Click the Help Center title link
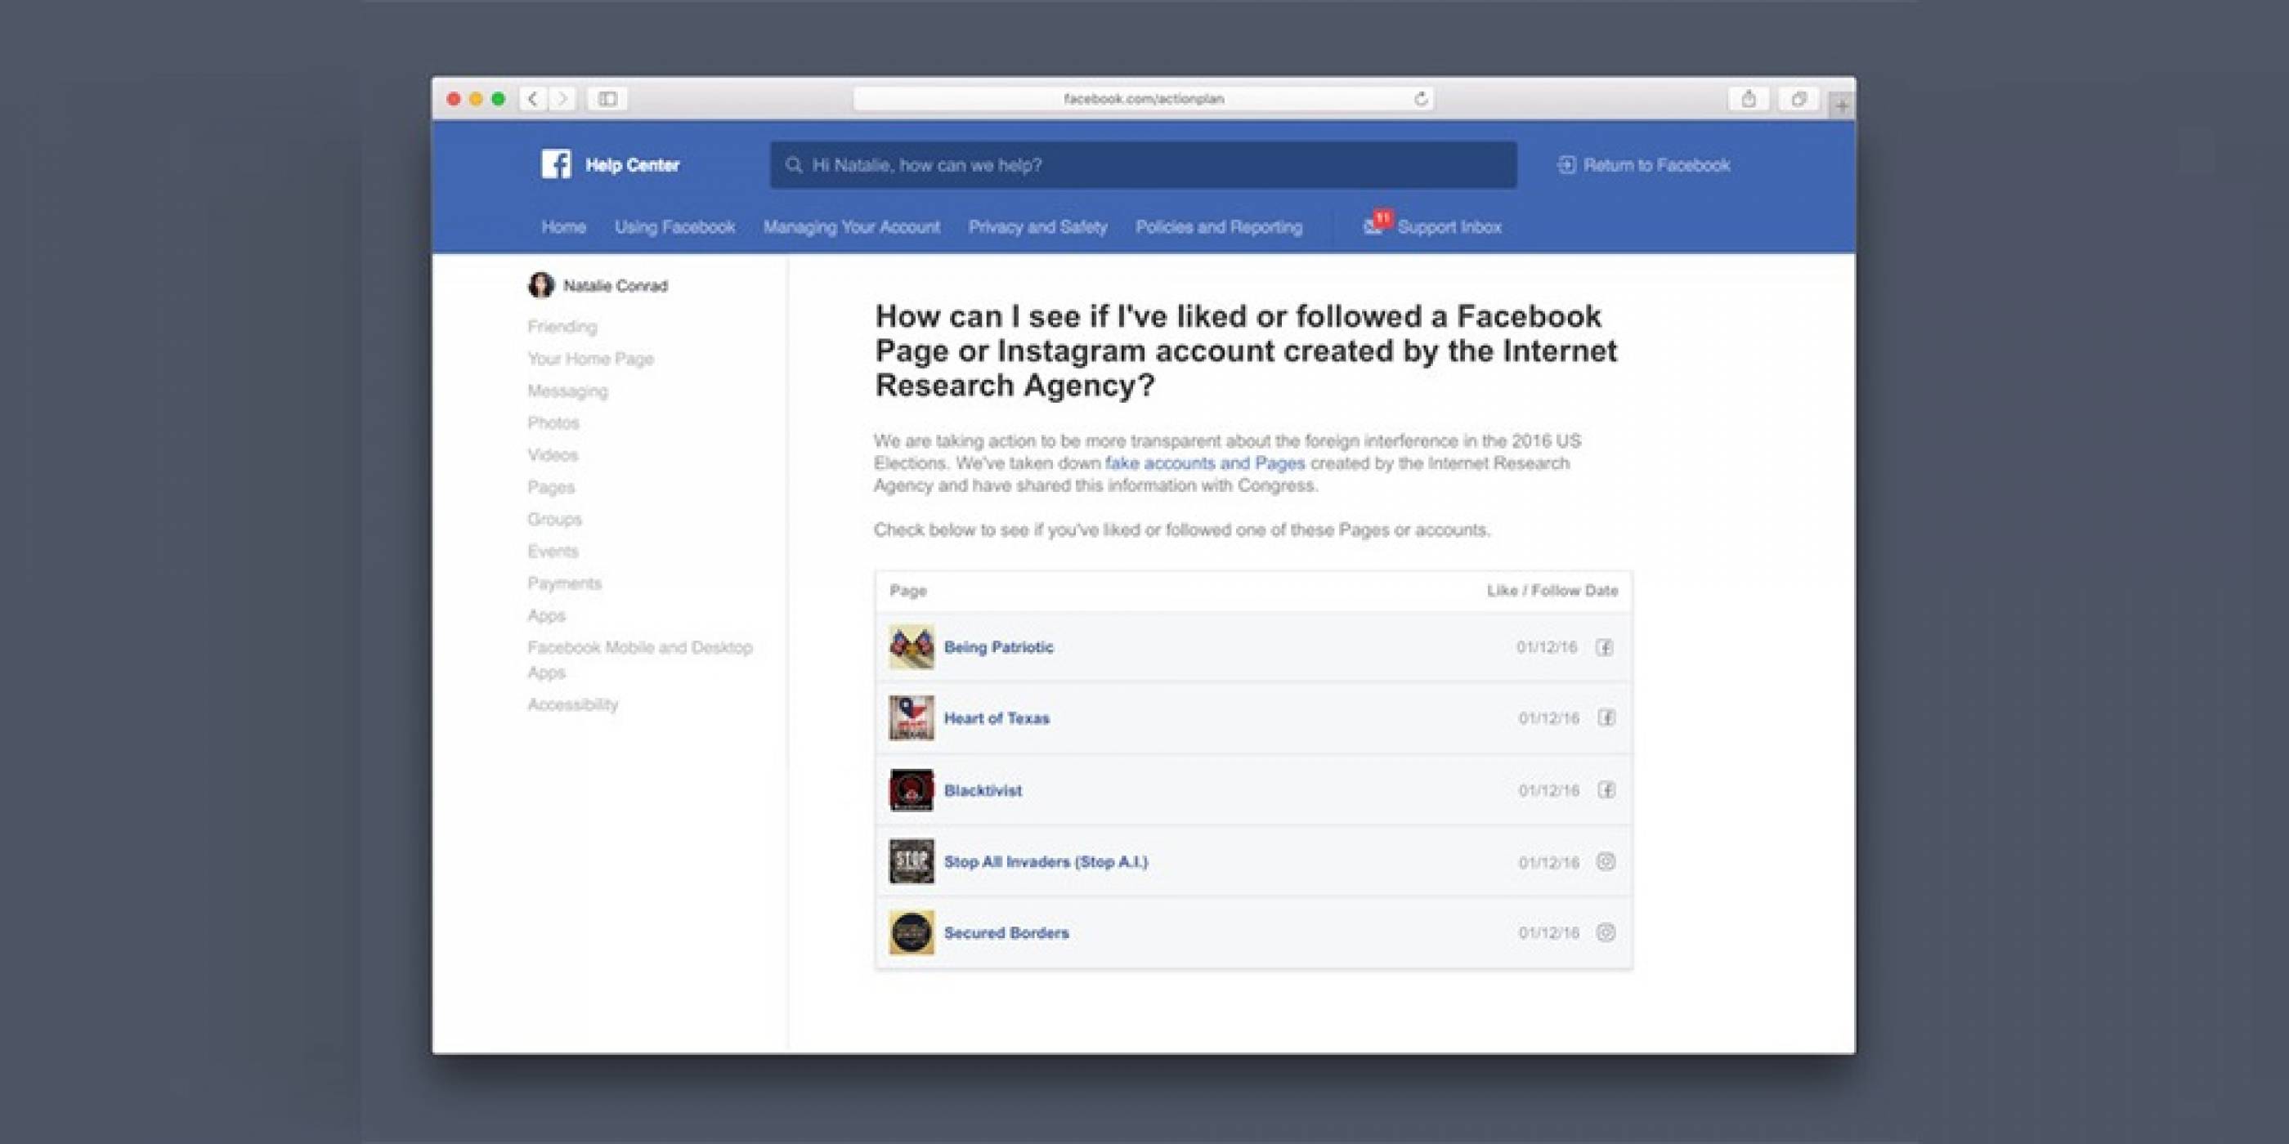This screenshot has height=1144, width=2289. pyautogui.click(x=632, y=165)
